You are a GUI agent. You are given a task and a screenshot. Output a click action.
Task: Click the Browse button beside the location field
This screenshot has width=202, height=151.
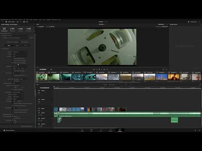coord(32,38)
